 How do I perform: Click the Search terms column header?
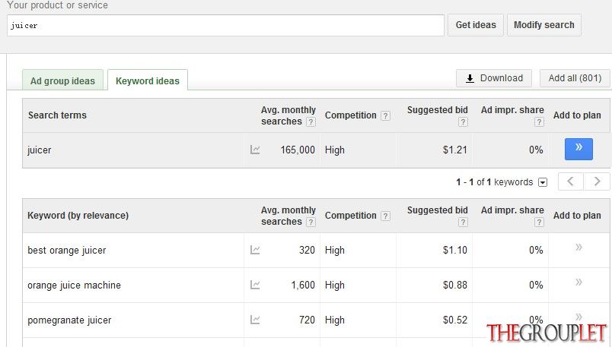[x=57, y=115]
